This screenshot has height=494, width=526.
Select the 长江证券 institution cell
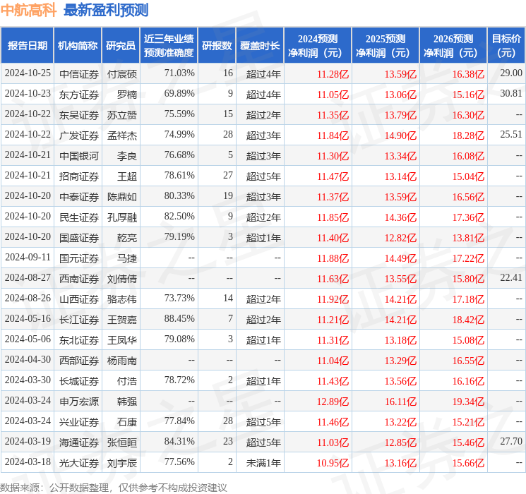79,320
